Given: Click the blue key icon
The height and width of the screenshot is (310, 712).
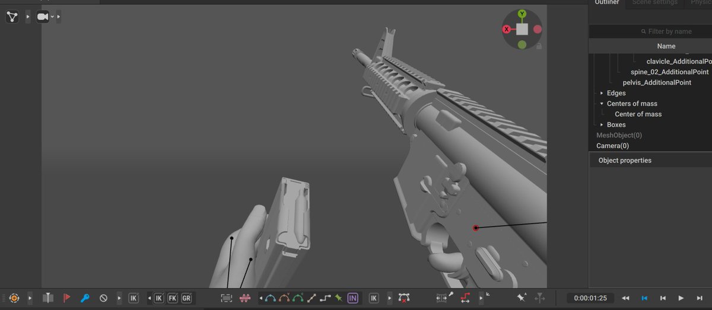Looking at the screenshot, I should (x=85, y=298).
